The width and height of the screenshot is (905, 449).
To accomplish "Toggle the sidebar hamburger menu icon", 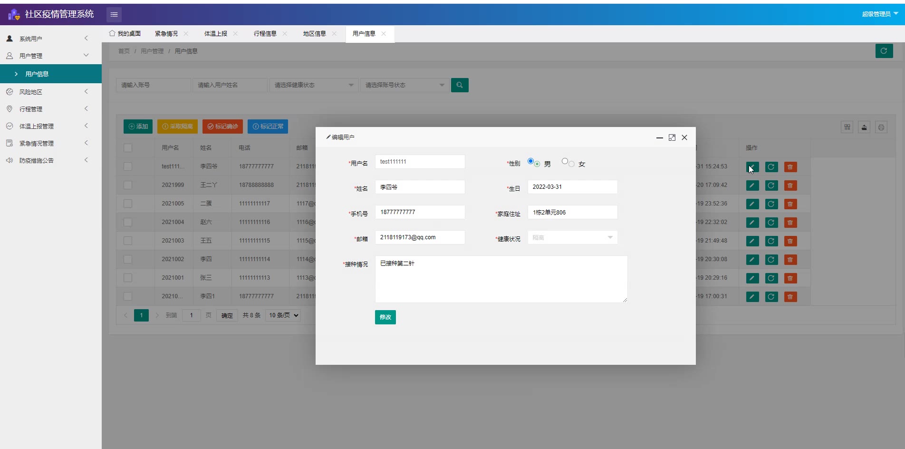I will click(114, 15).
